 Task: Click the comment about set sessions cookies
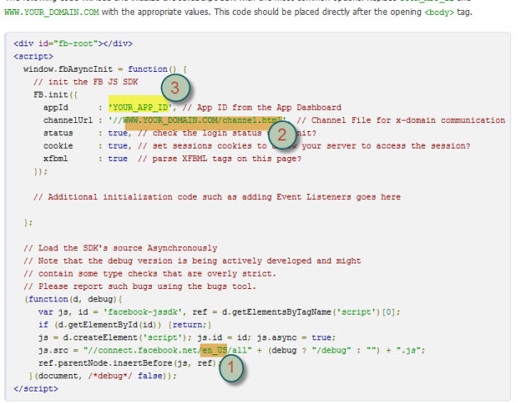(304, 146)
